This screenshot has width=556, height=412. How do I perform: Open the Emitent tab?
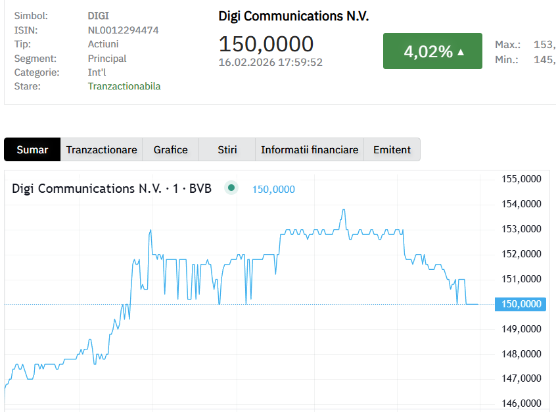coord(392,149)
